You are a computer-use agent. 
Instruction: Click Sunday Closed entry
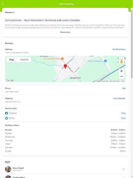122,151
